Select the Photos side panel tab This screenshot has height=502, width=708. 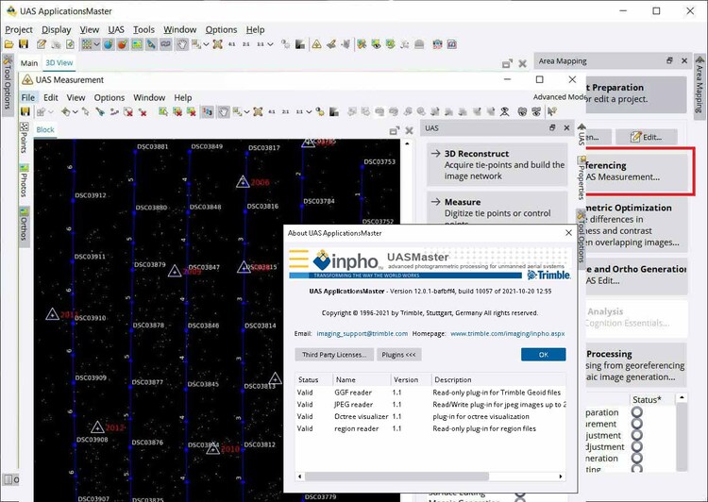[x=24, y=185]
